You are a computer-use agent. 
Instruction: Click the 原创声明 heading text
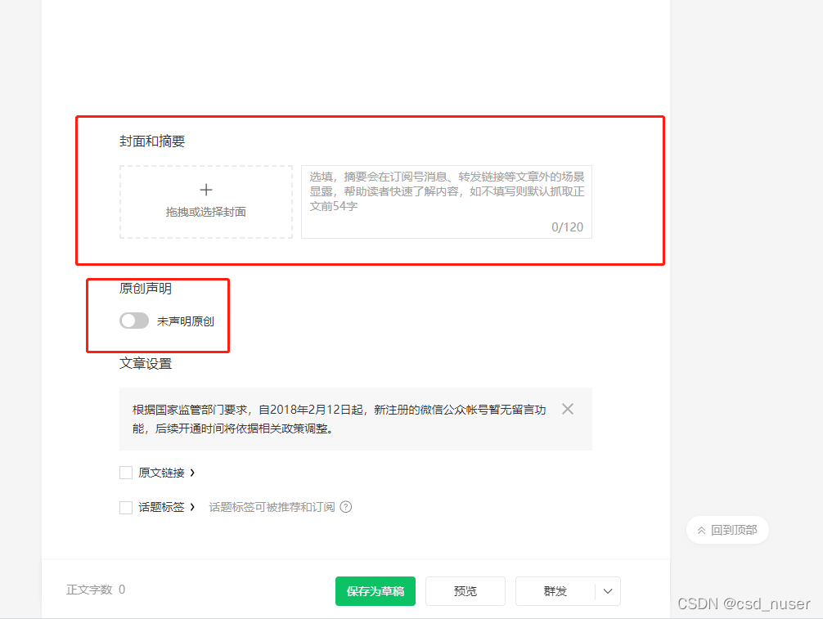click(146, 289)
